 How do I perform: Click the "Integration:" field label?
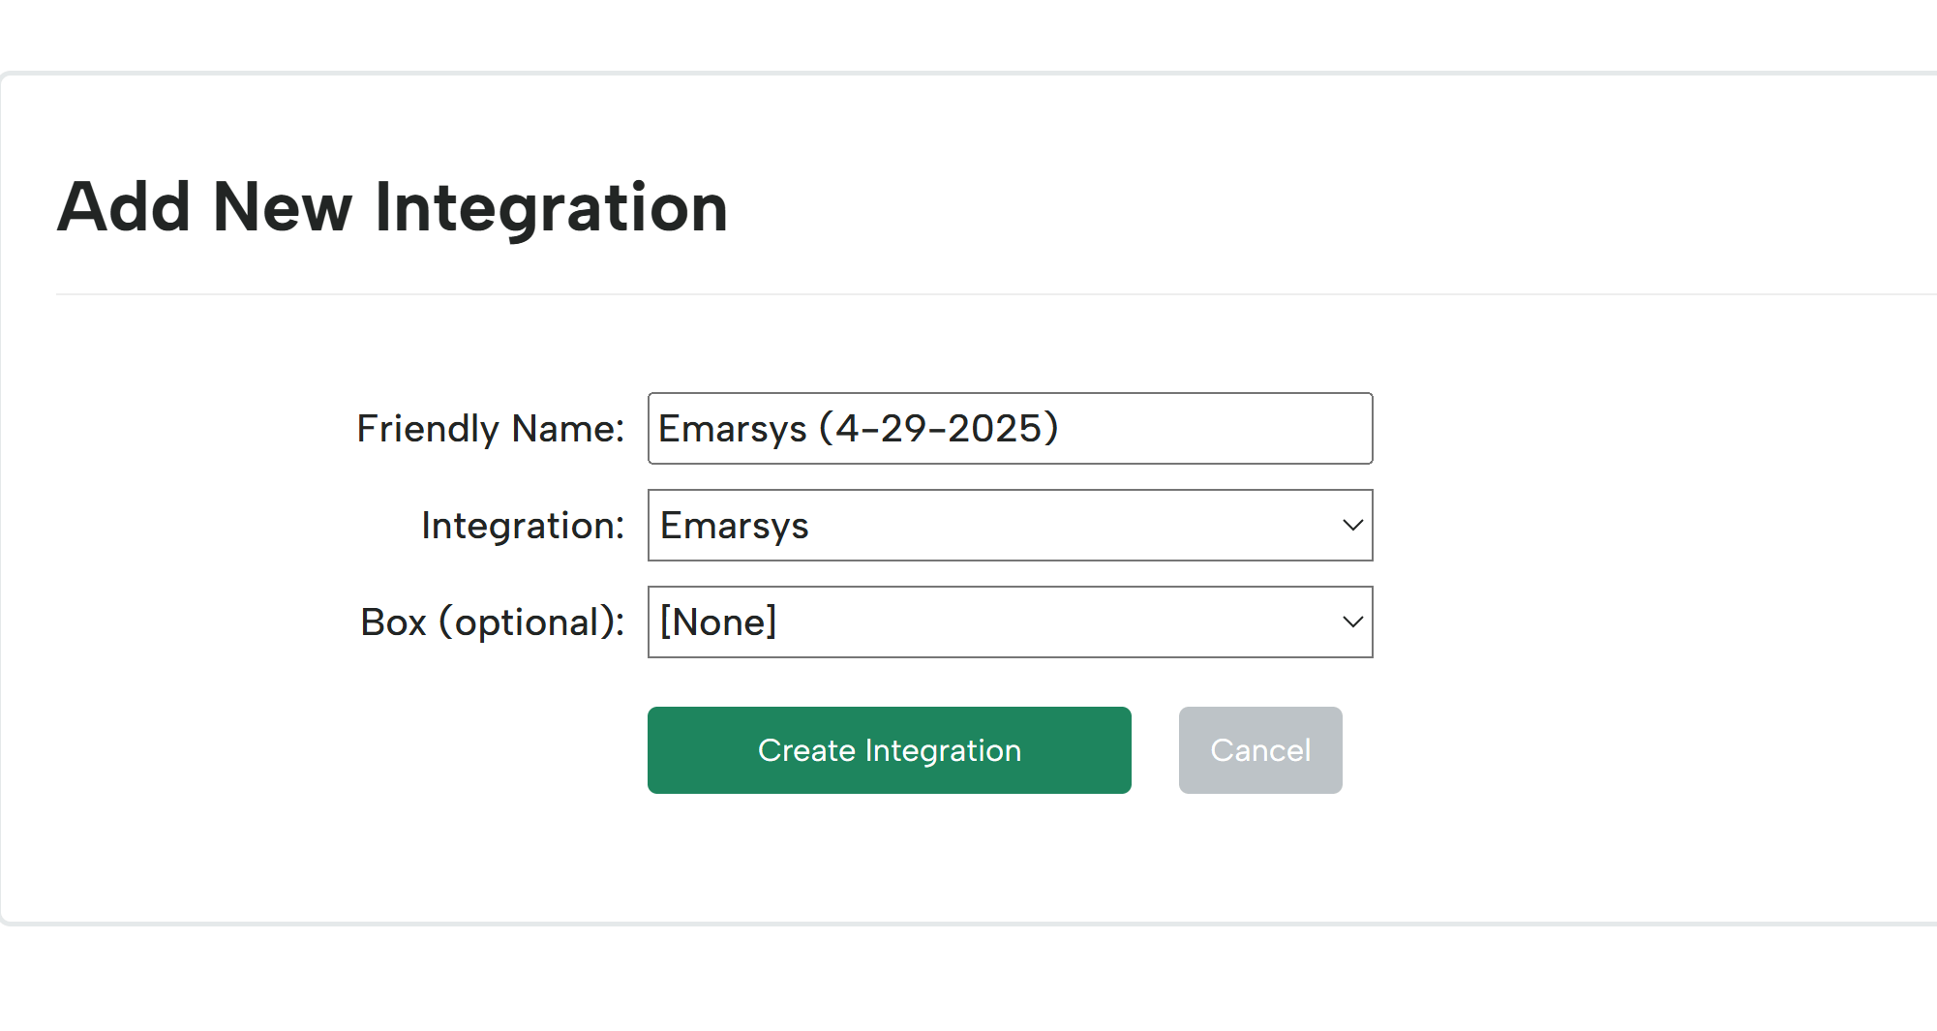tap(523, 526)
